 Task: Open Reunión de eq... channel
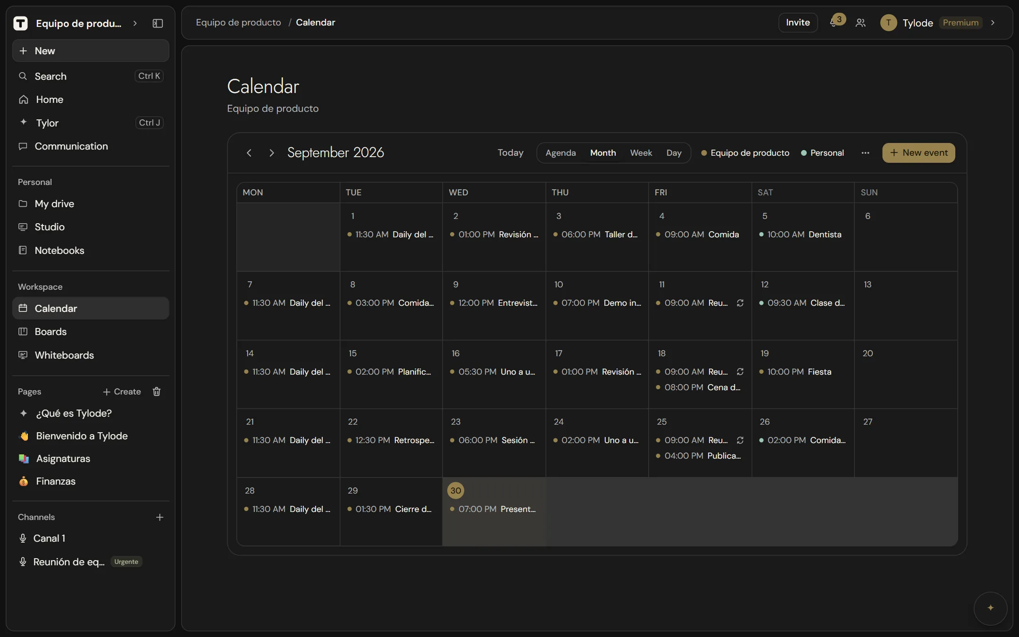click(x=91, y=562)
